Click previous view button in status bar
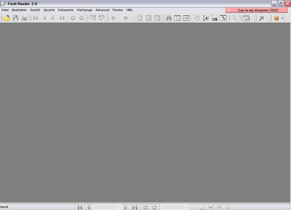Image resolution: width=291 pixels, height=210 pixels. coord(145,207)
